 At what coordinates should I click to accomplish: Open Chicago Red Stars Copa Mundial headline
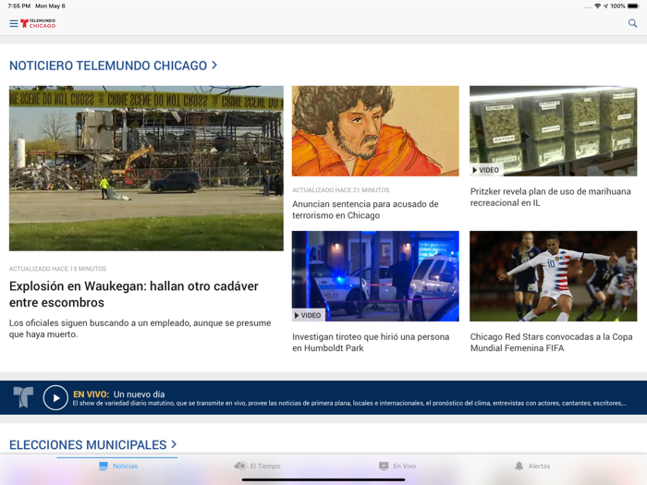[551, 343]
